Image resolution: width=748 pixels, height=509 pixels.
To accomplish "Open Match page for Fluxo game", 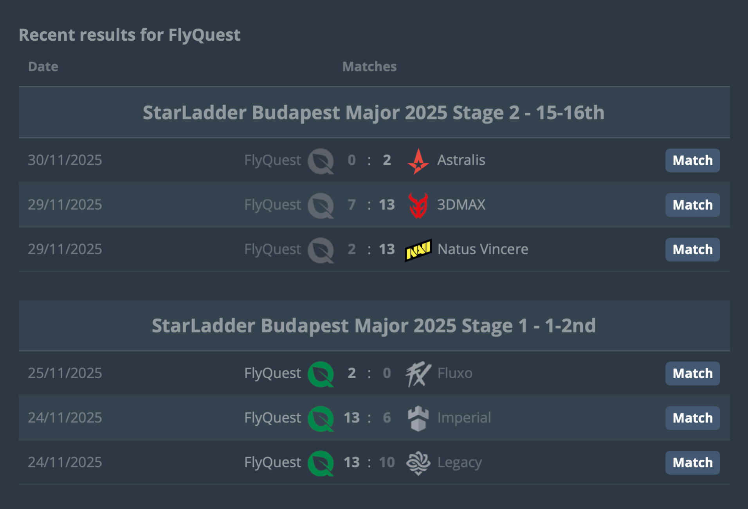I will 692,374.
